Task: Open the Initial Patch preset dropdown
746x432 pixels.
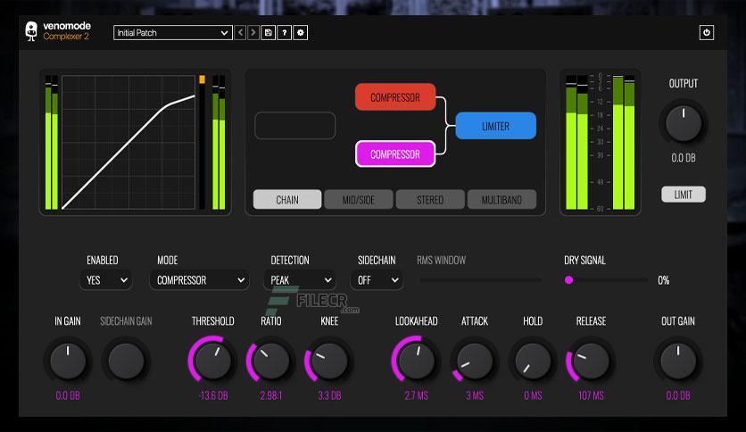Action: [173, 33]
